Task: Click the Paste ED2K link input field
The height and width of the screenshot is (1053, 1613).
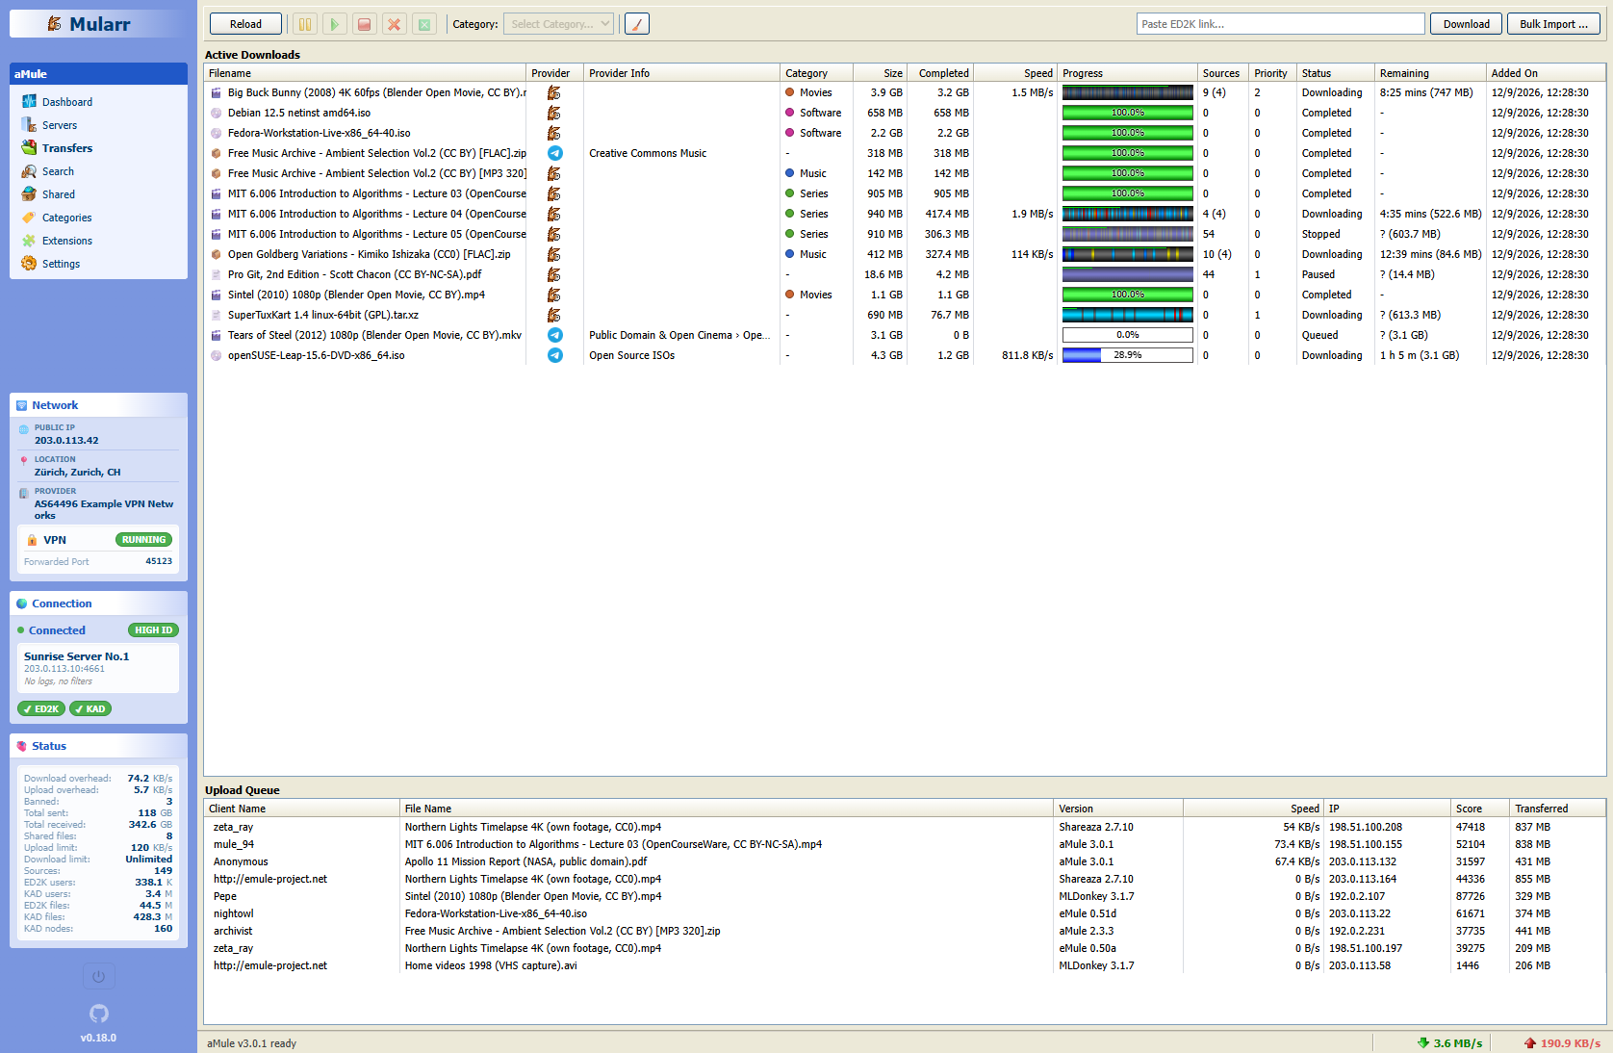Action: (x=1280, y=24)
